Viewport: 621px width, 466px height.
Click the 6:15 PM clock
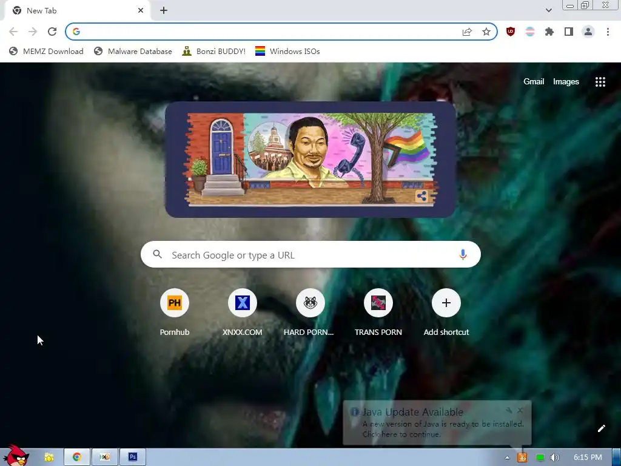pos(588,458)
